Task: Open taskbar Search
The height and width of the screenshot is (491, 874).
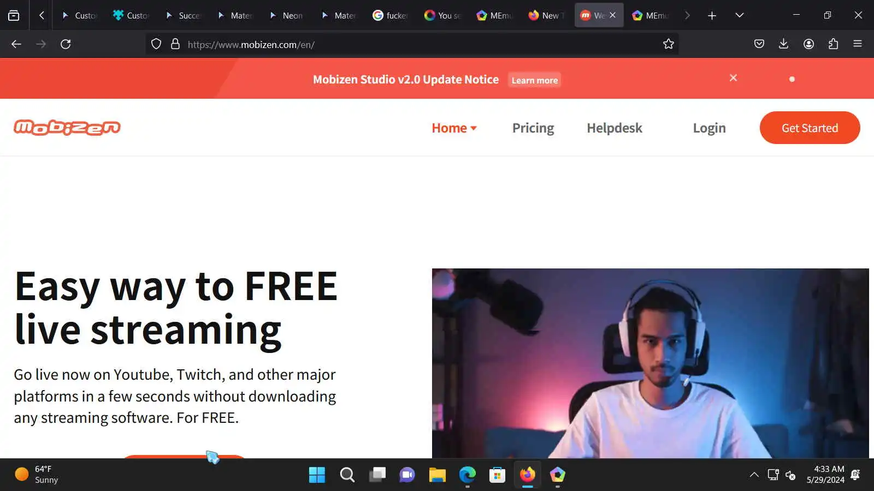Action: point(347,475)
